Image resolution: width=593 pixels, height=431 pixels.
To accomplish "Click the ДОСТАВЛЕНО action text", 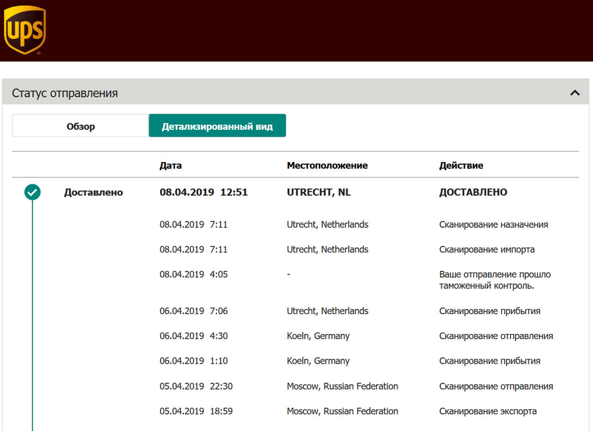I will pyautogui.click(x=473, y=192).
